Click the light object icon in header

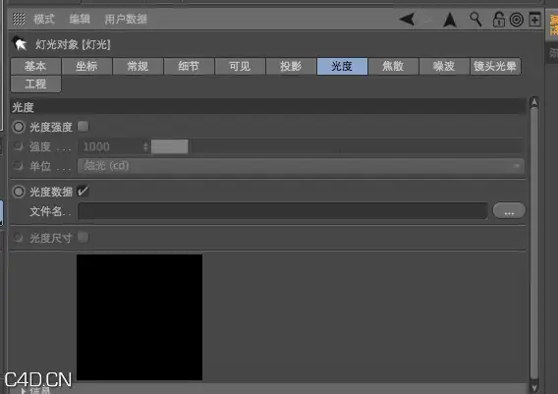(x=20, y=44)
